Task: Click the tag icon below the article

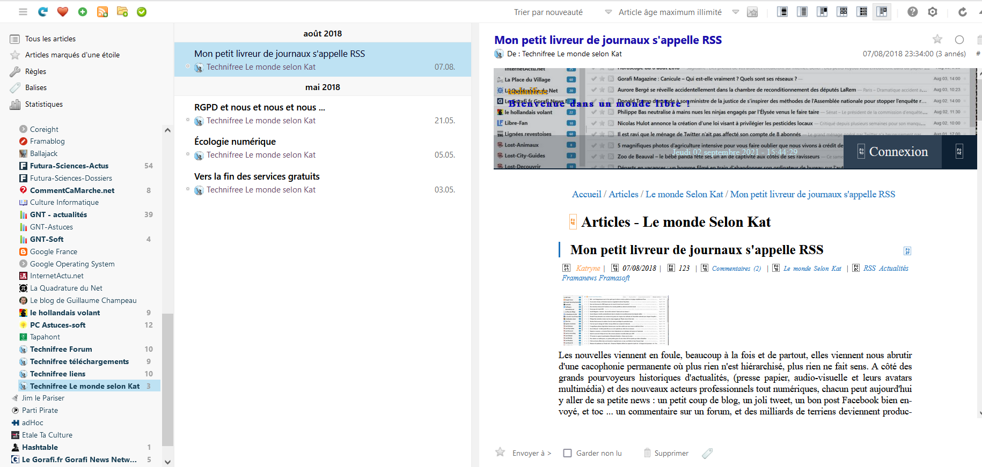Action: (707, 454)
